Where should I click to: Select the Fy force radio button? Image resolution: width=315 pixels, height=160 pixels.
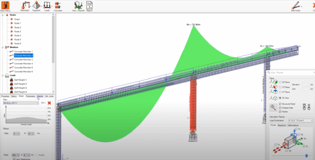tap(304, 146)
